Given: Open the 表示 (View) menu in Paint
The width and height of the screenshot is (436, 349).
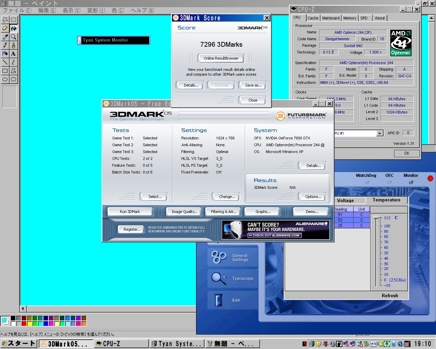Looking at the screenshot, I should [x=72, y=10].
